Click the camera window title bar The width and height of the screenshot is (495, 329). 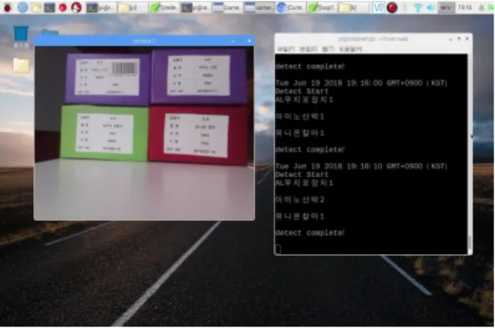144,41
